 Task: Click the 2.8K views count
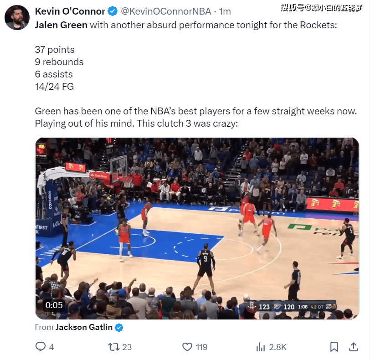pyautogui.click(x=278, y=347)
